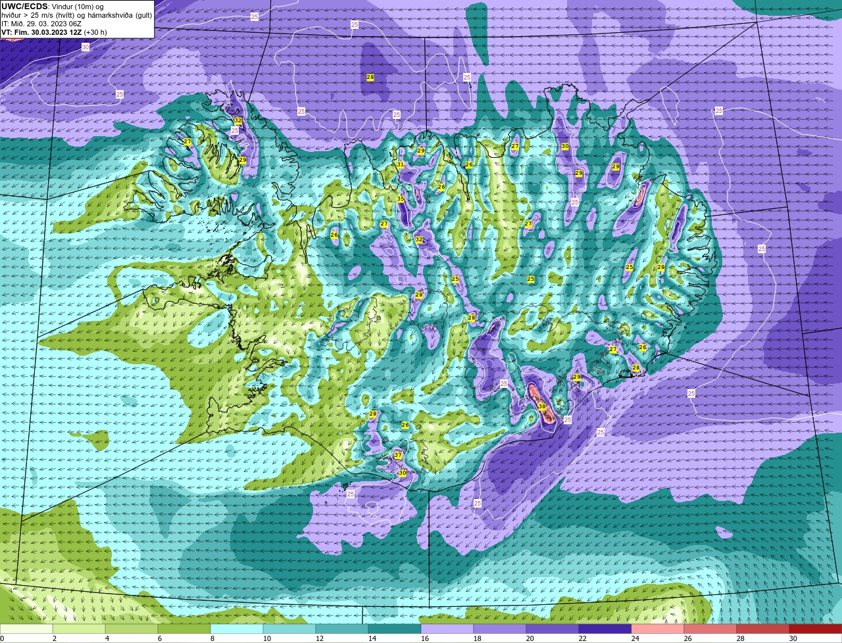Click the legend scale label 24
This screenshot has width=842, height=643.
click(x=635, y=638)
